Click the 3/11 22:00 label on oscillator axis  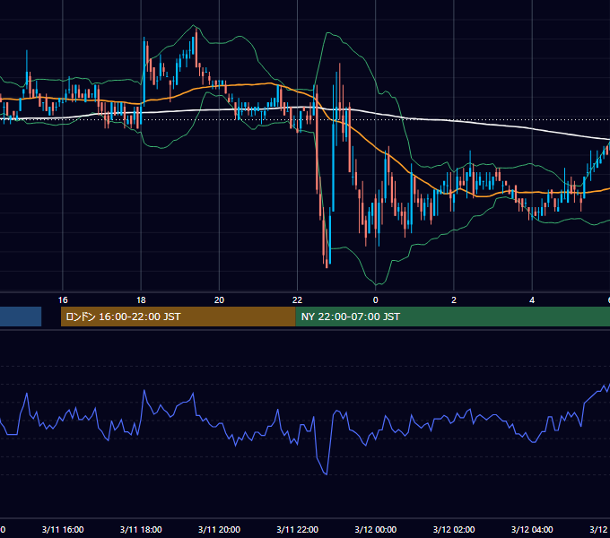coord(297,529)
